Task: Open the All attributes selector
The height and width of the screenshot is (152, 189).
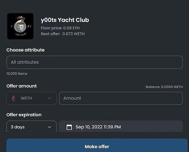Action: pos(94,62)
